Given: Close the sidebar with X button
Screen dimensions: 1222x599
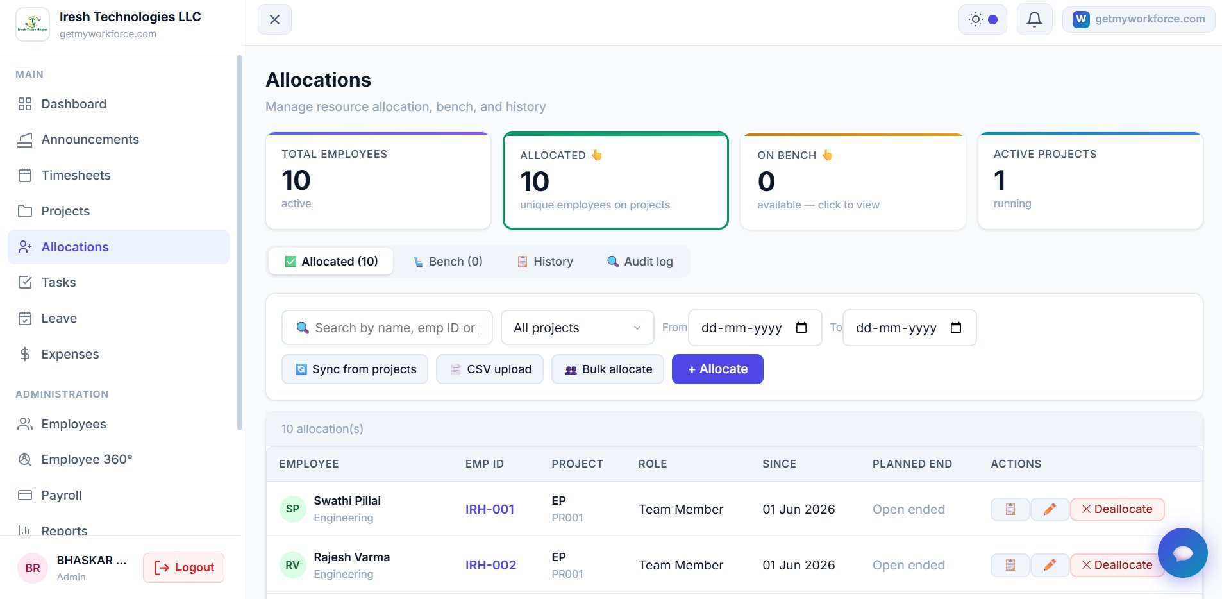Looking at the screenshot, I should (x=274, y=20).
